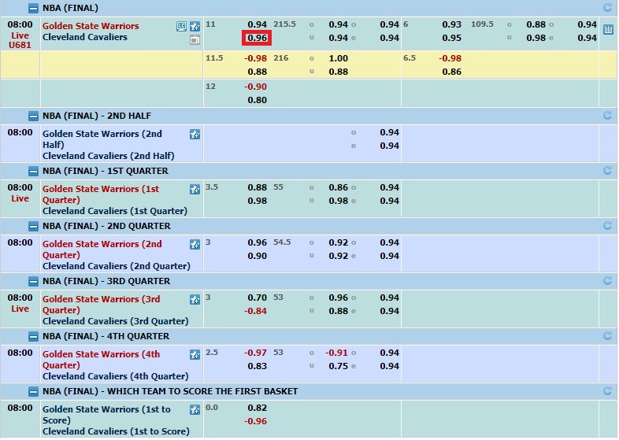Image resolution: width=619 pixels, height=440 pixels.
Task: Collapse the NBA (FINAL) section
Action: click(x=34, y=8)
